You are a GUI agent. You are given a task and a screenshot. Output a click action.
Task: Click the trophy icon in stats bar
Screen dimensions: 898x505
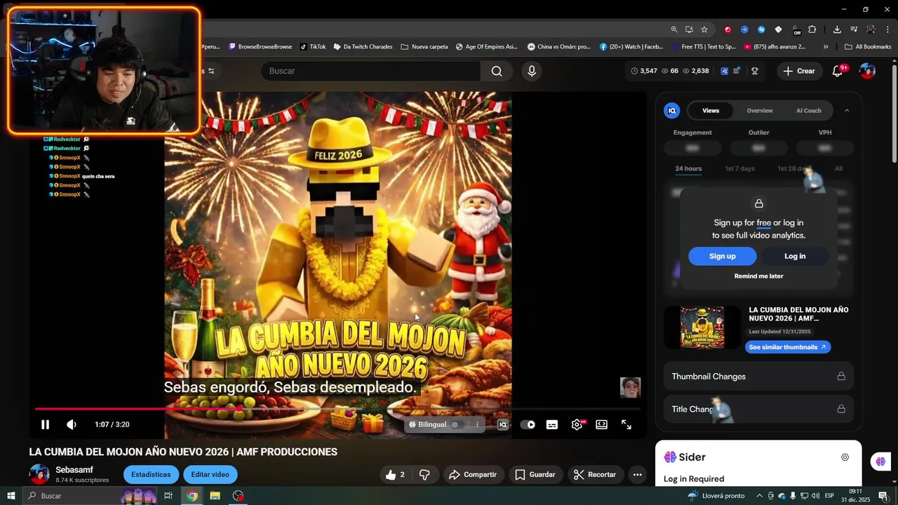(x=755, y=71)
